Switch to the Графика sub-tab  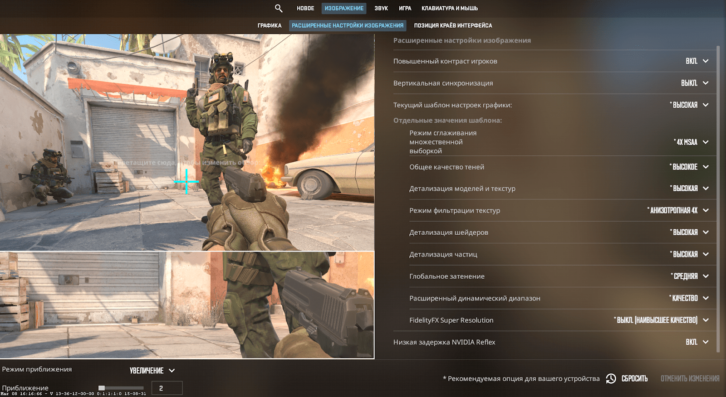pyautogui.click(x=270, y=25)
